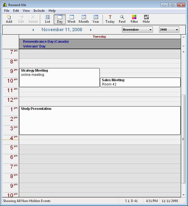Open the 2008 year dropdown
Viewport: 188px width, 206px height.
169,30
